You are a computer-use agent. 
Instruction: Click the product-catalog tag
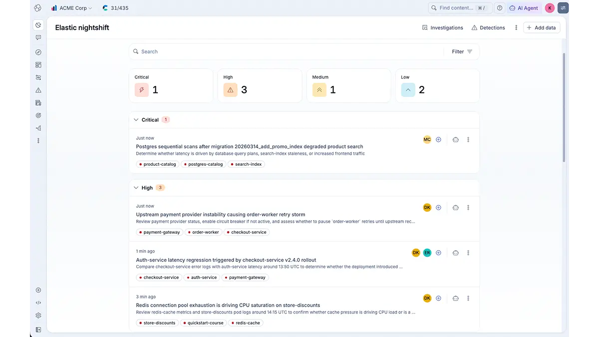point(158,164)
